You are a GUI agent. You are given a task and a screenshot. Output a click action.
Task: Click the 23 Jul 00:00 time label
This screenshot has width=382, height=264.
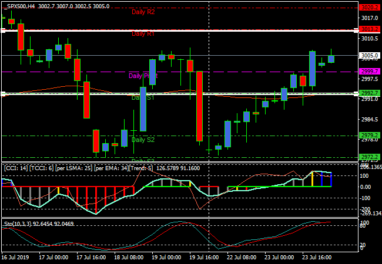[x=280, y=258]
